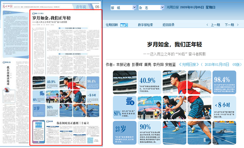Click the smartphone 青年说 image on page

39,132
